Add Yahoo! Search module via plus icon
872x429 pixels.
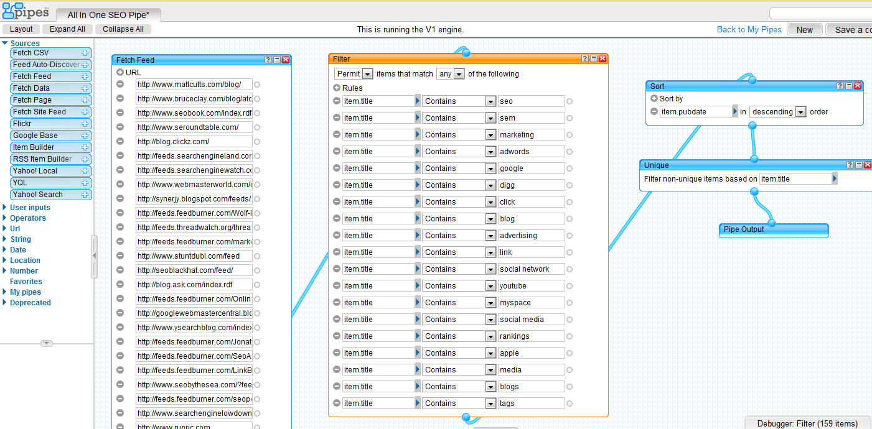[85, 195]
